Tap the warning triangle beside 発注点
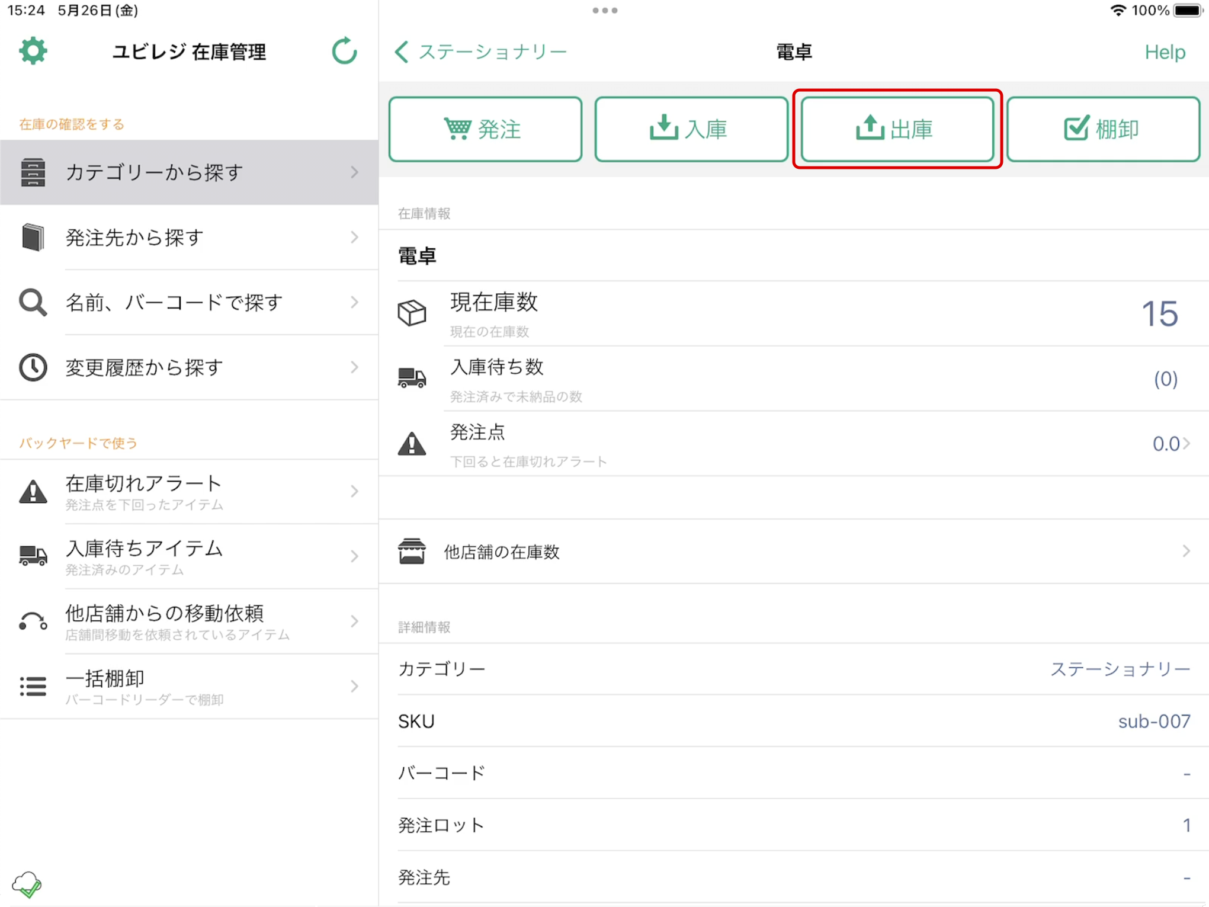 [412, 443]
